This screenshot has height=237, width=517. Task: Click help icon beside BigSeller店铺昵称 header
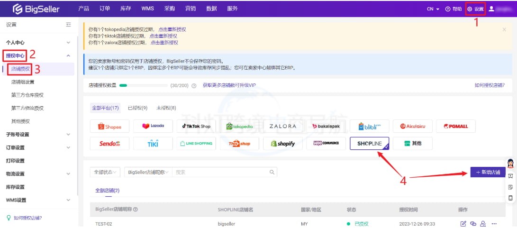135,210
